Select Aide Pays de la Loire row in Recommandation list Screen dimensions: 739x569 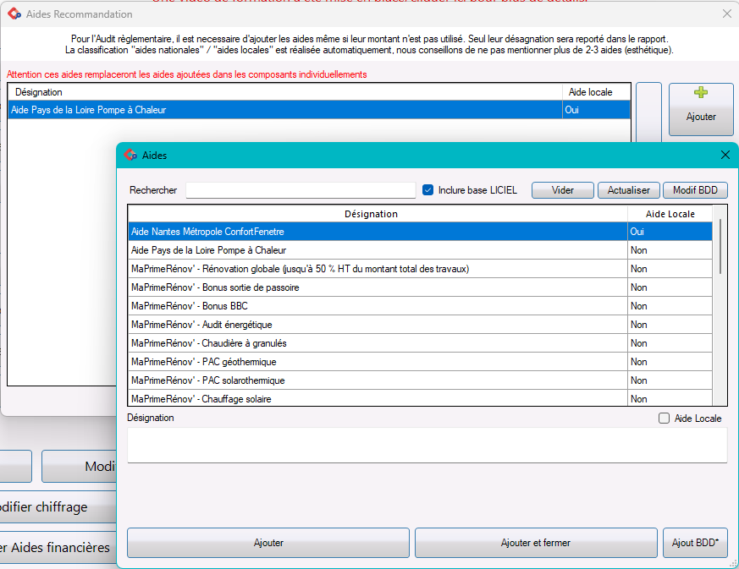[318, 110]
